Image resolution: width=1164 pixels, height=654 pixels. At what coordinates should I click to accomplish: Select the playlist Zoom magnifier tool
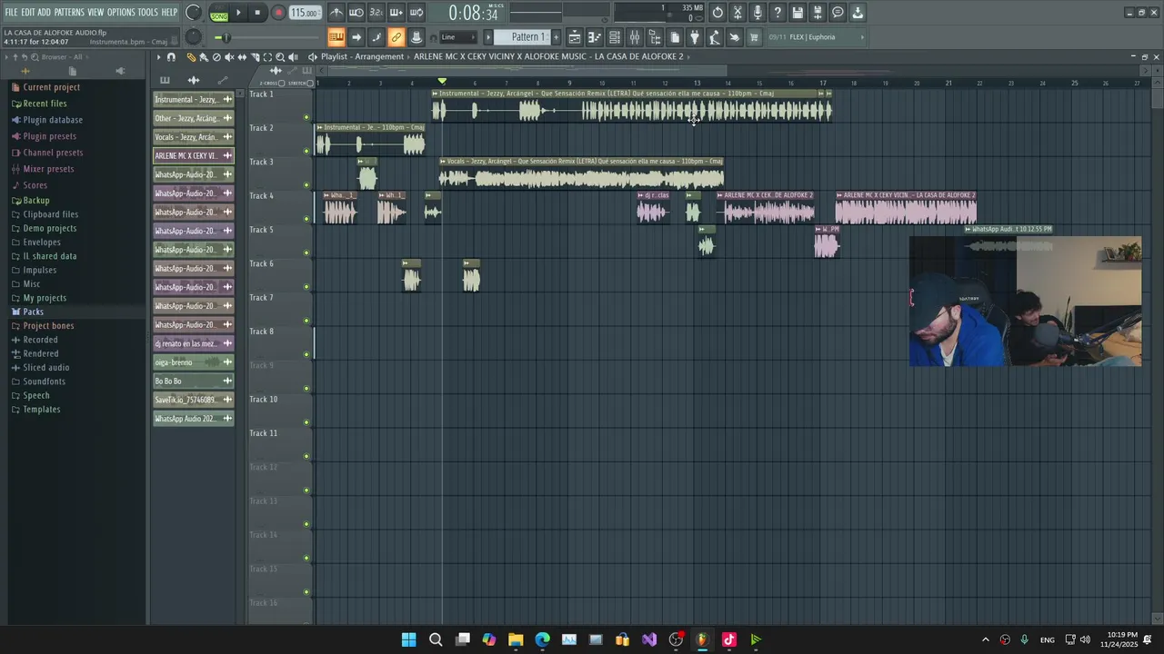point(280,56)
